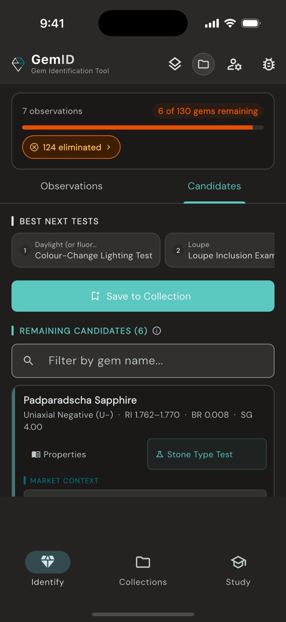The height and width of the screenshot is (622, 286).
Task: Select the Identify gem icon in bottom navigation
Action: [x=47, y=562]
